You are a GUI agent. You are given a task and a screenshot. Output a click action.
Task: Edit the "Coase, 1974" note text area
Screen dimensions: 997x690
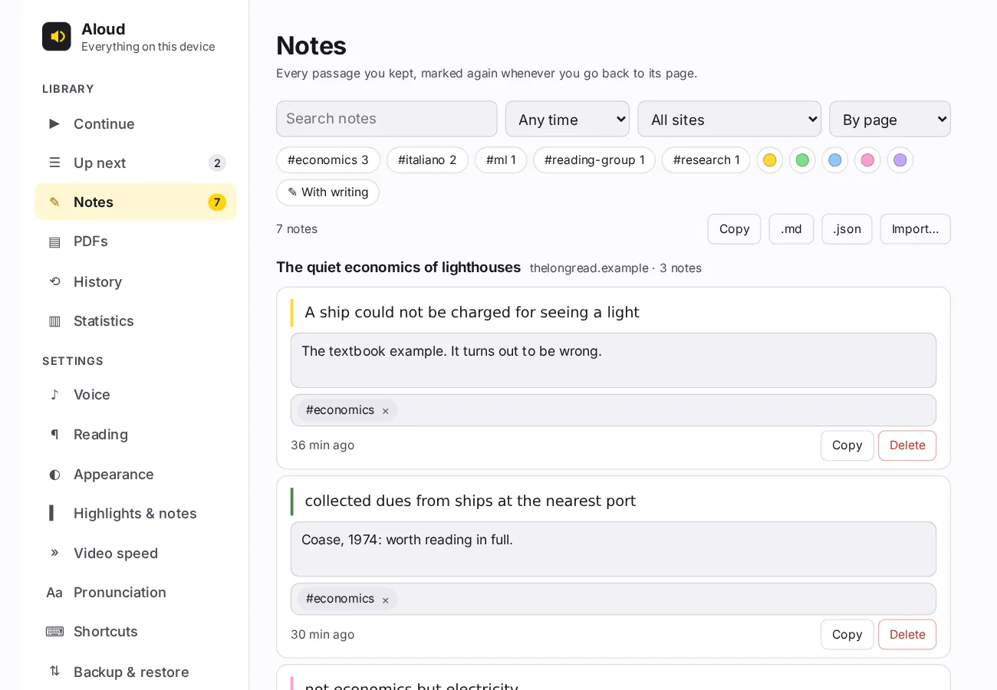click(x=614, y=549)
